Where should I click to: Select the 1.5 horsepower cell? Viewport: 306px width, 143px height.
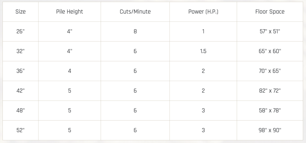(x=203, y=51)
